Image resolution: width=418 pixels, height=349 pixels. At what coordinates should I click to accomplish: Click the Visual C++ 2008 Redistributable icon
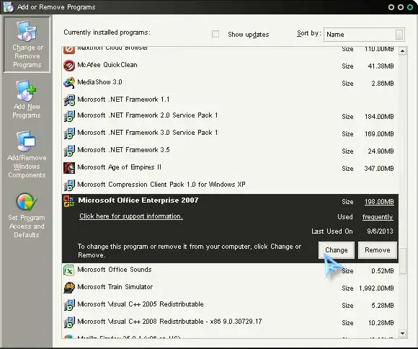69,322
